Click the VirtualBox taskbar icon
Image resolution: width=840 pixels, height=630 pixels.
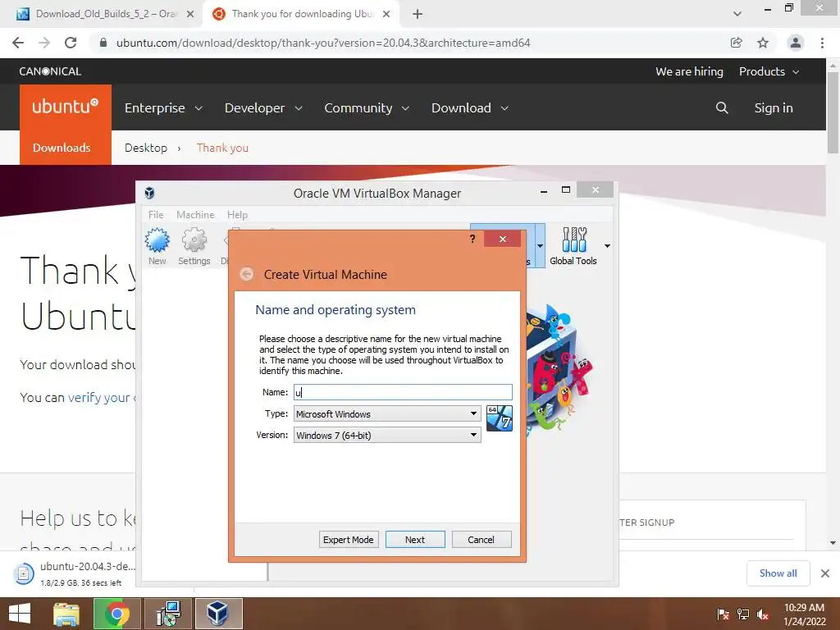click(218, 614)
